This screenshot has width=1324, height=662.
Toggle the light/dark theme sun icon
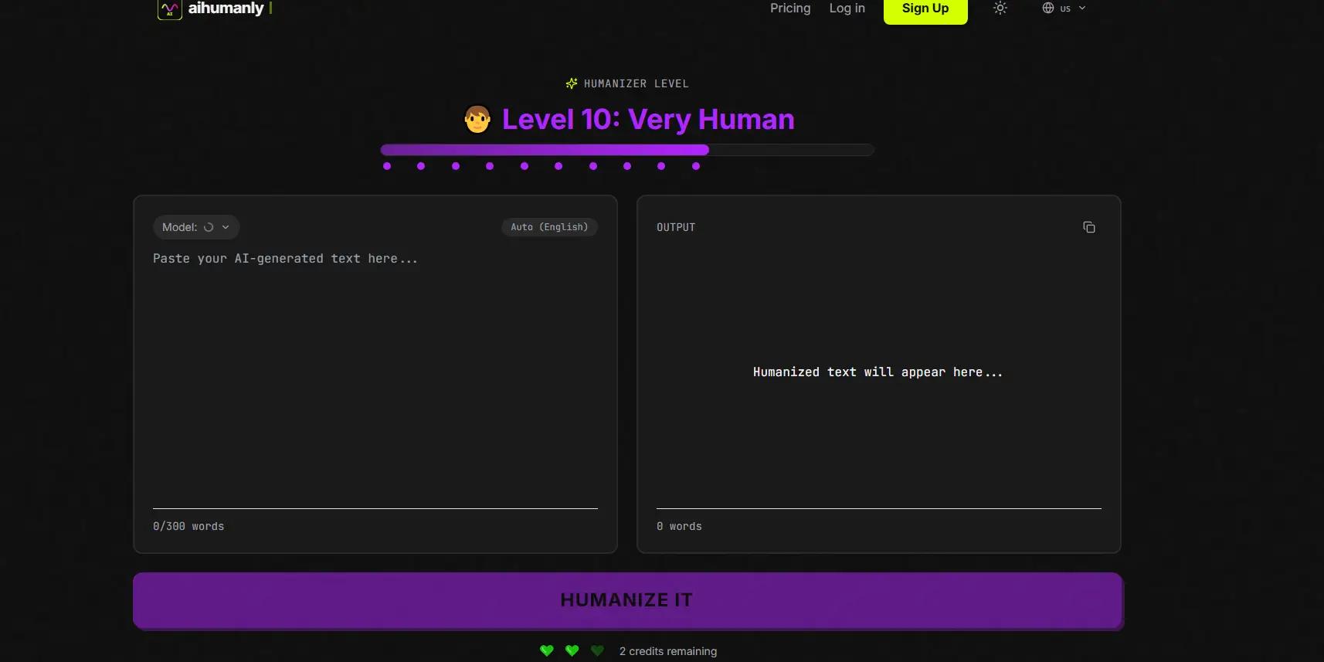coord(1000,8)
